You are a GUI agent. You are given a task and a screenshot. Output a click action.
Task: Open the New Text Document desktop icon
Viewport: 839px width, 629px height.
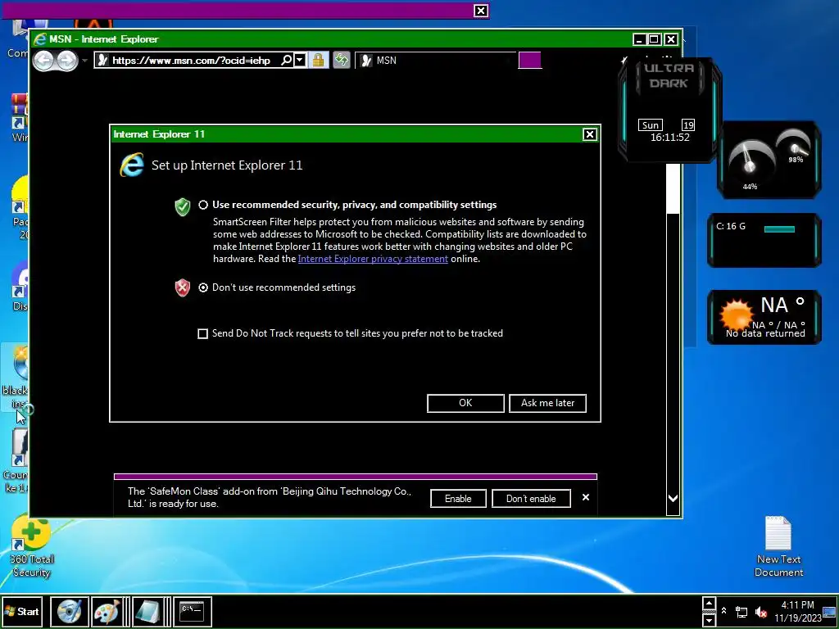pos(778,546)
